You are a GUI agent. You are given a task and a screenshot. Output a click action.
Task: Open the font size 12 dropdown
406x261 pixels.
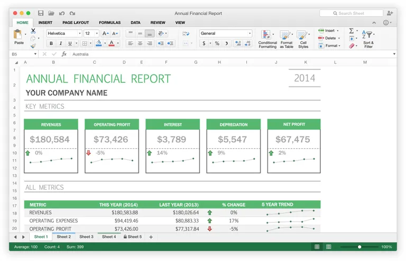97,33
